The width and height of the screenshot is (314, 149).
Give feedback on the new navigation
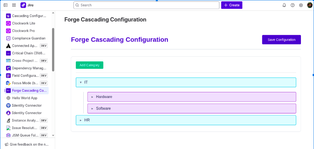click(27, 144)
